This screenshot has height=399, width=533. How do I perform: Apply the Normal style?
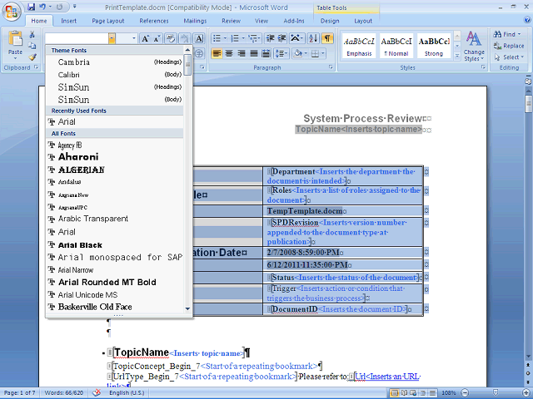pos(396,46)
